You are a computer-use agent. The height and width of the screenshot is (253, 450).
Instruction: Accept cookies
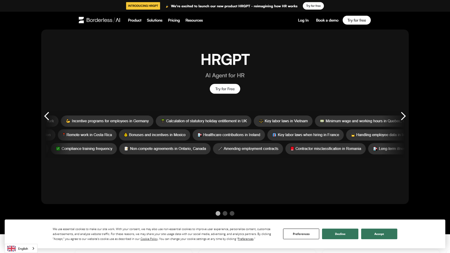[379, 234]
